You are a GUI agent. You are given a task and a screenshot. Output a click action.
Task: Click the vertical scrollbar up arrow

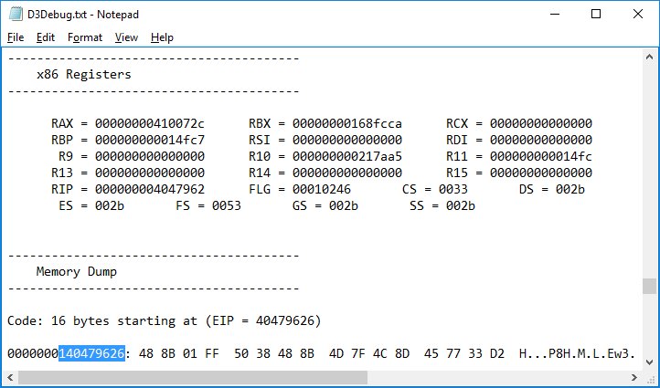tap(649, 58)
